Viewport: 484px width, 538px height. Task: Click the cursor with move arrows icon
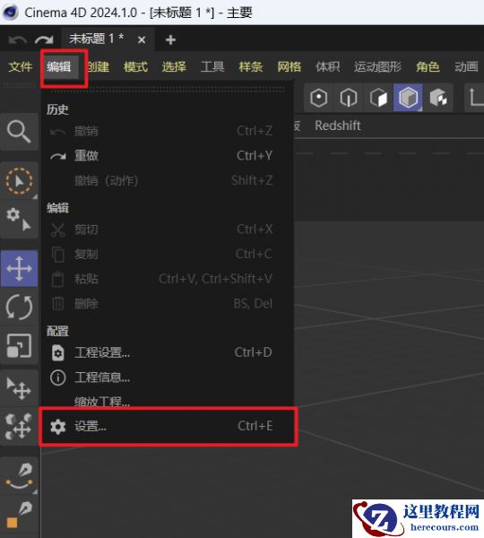click(19, 388)
